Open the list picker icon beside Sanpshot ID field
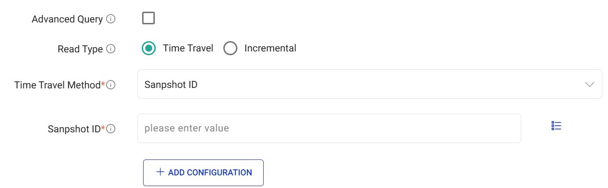 pyautogui.click(x=556, y=126)
